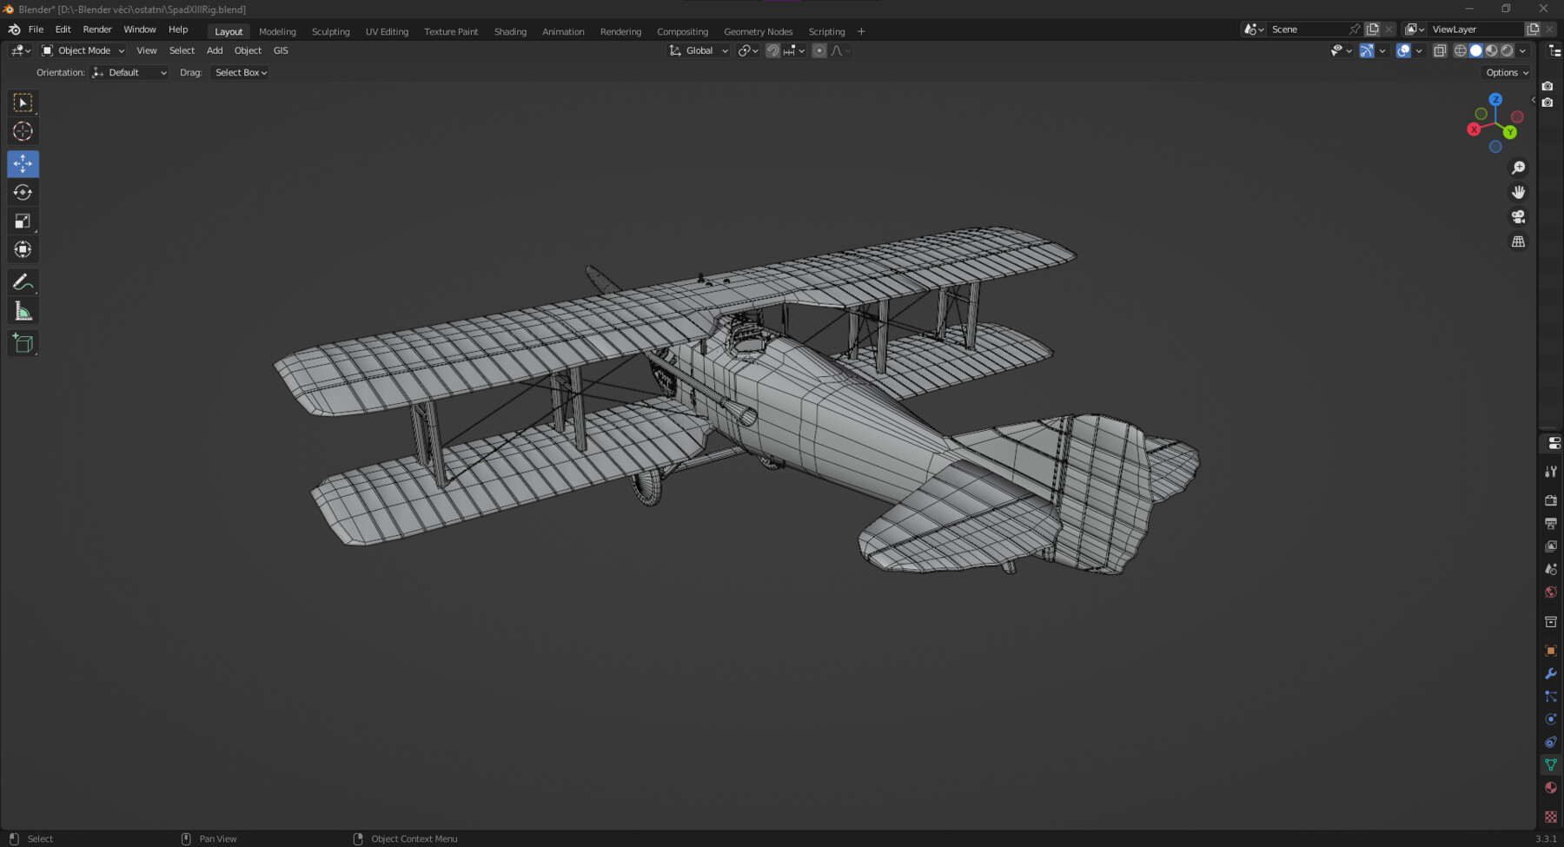Viewport: 1564px width, 847px height.
Task: Open the Rendering menu tab
Action: [620, 31]
